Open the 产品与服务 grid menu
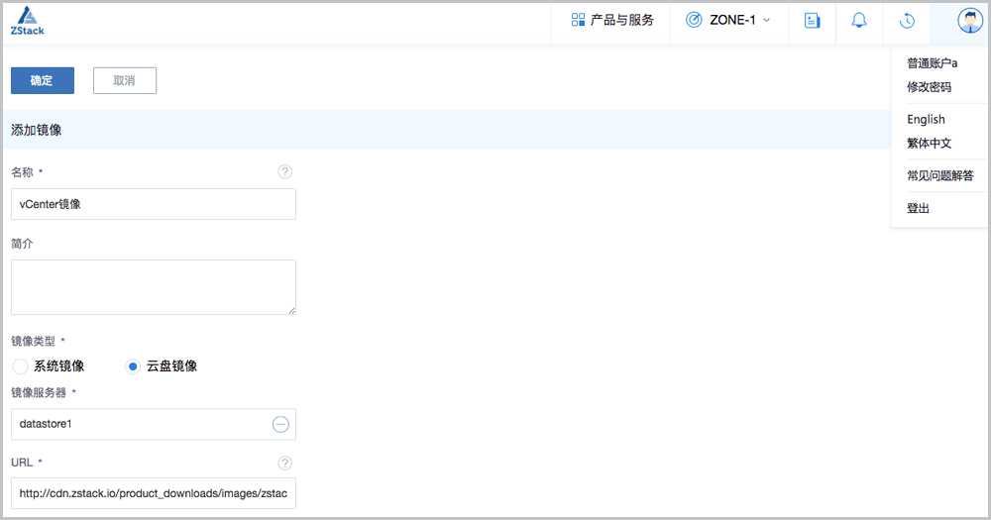The height and width of the screenshot is (520, 991). 611,21
